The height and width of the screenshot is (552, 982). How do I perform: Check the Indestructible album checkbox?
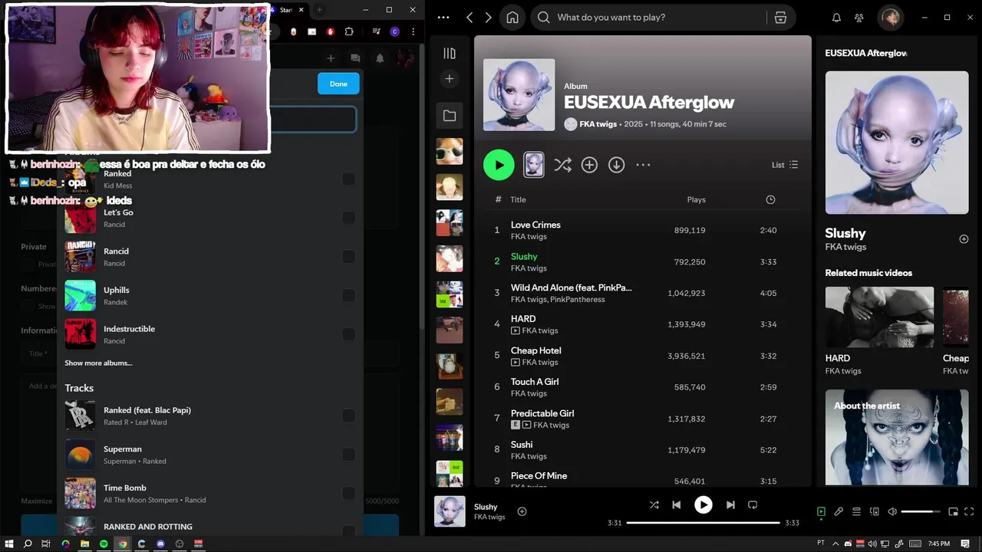click(x=348, y=334)
